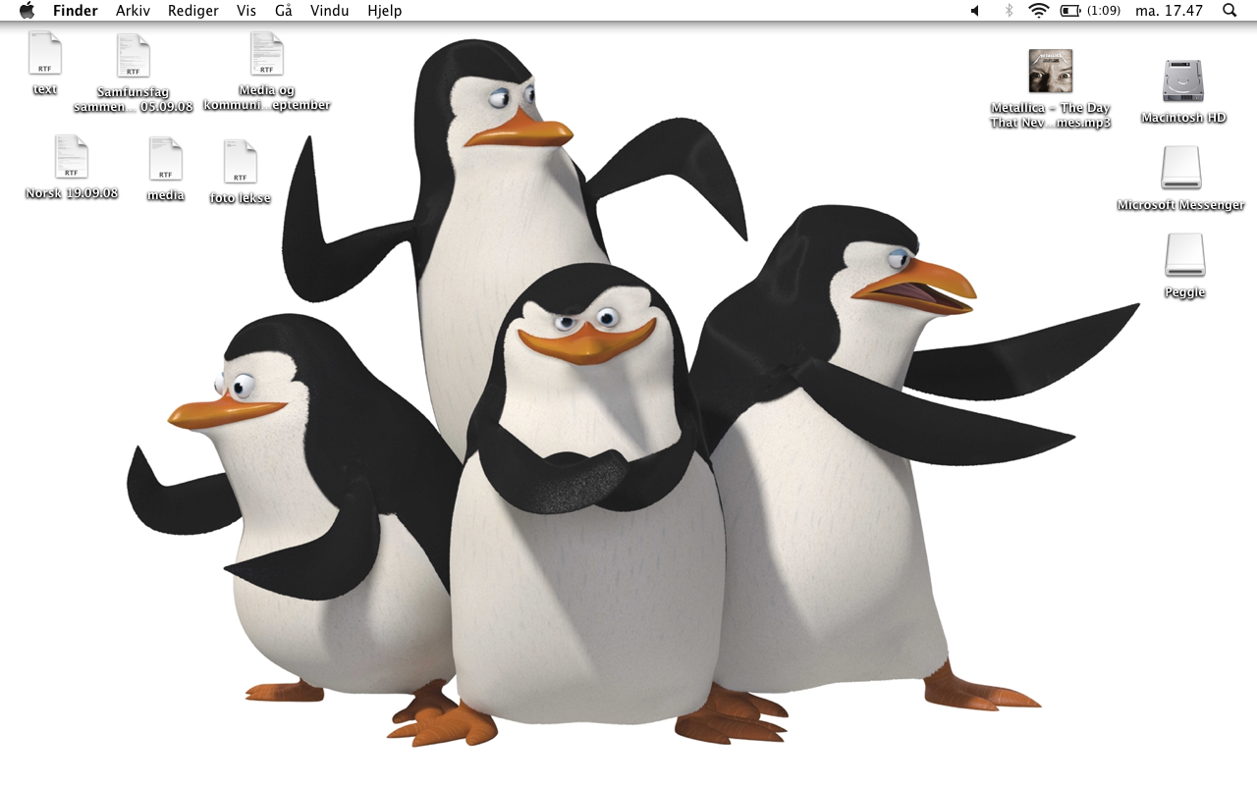Click the Wi-Fi status icon
This screenshot has height=785, width=1257.
coord(1039,11)
